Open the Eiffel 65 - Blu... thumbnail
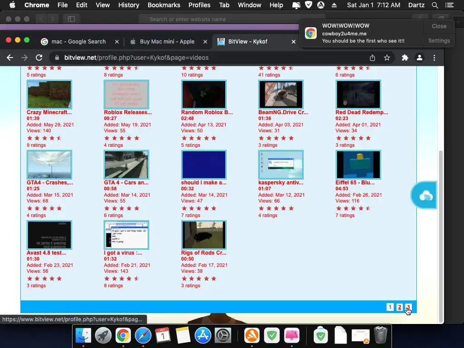This screenshot has height=348, width=464. click(x=358, y=164)
